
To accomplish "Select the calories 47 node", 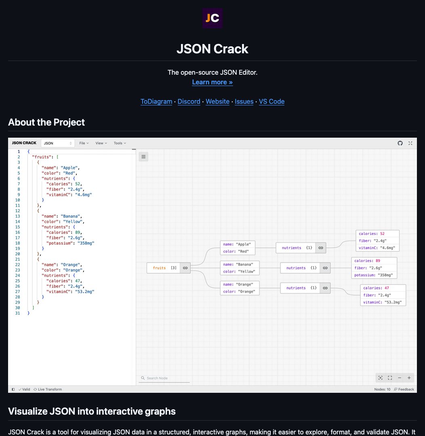I will click(x=383, y=295).
